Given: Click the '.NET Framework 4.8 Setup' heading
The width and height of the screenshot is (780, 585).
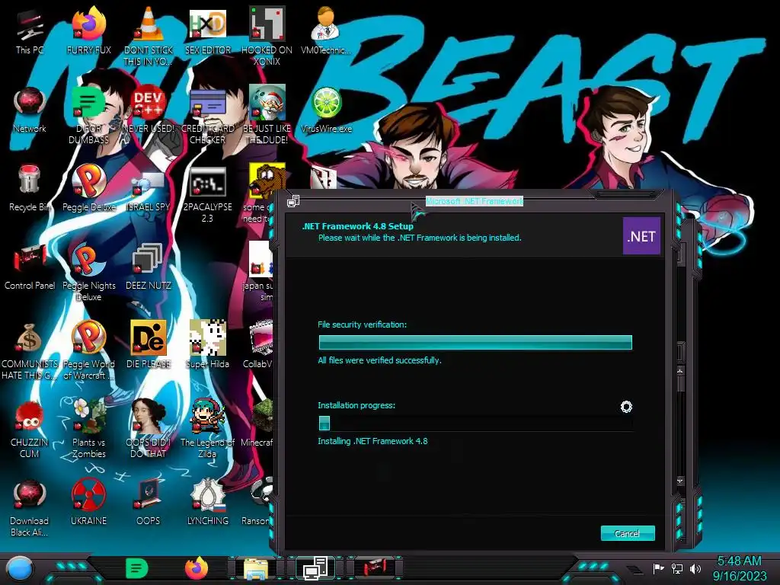Looking at the screenshot, I should [358, 225].
